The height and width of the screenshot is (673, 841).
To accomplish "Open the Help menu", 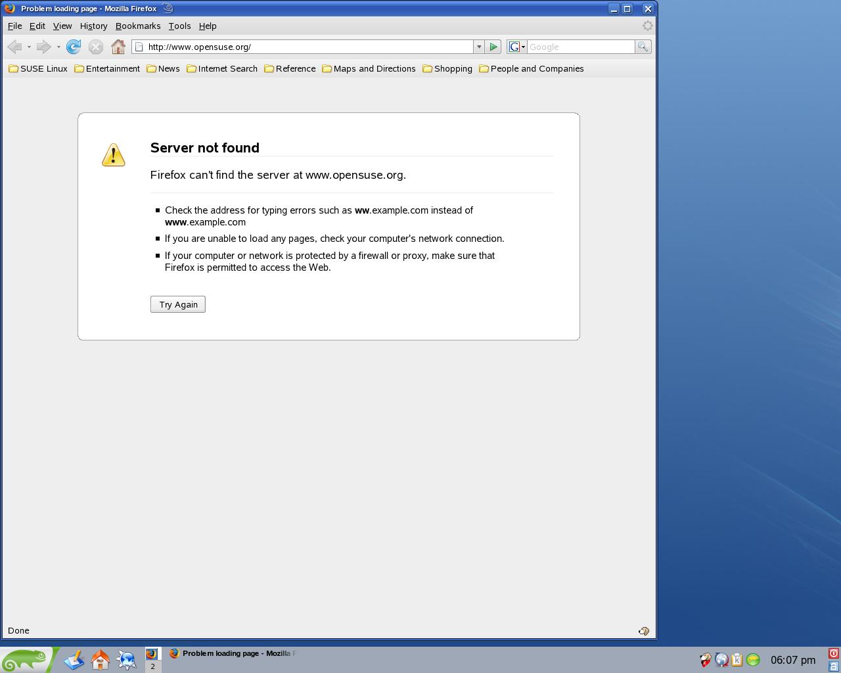I will pyautogui.click(x=208, y=26).
